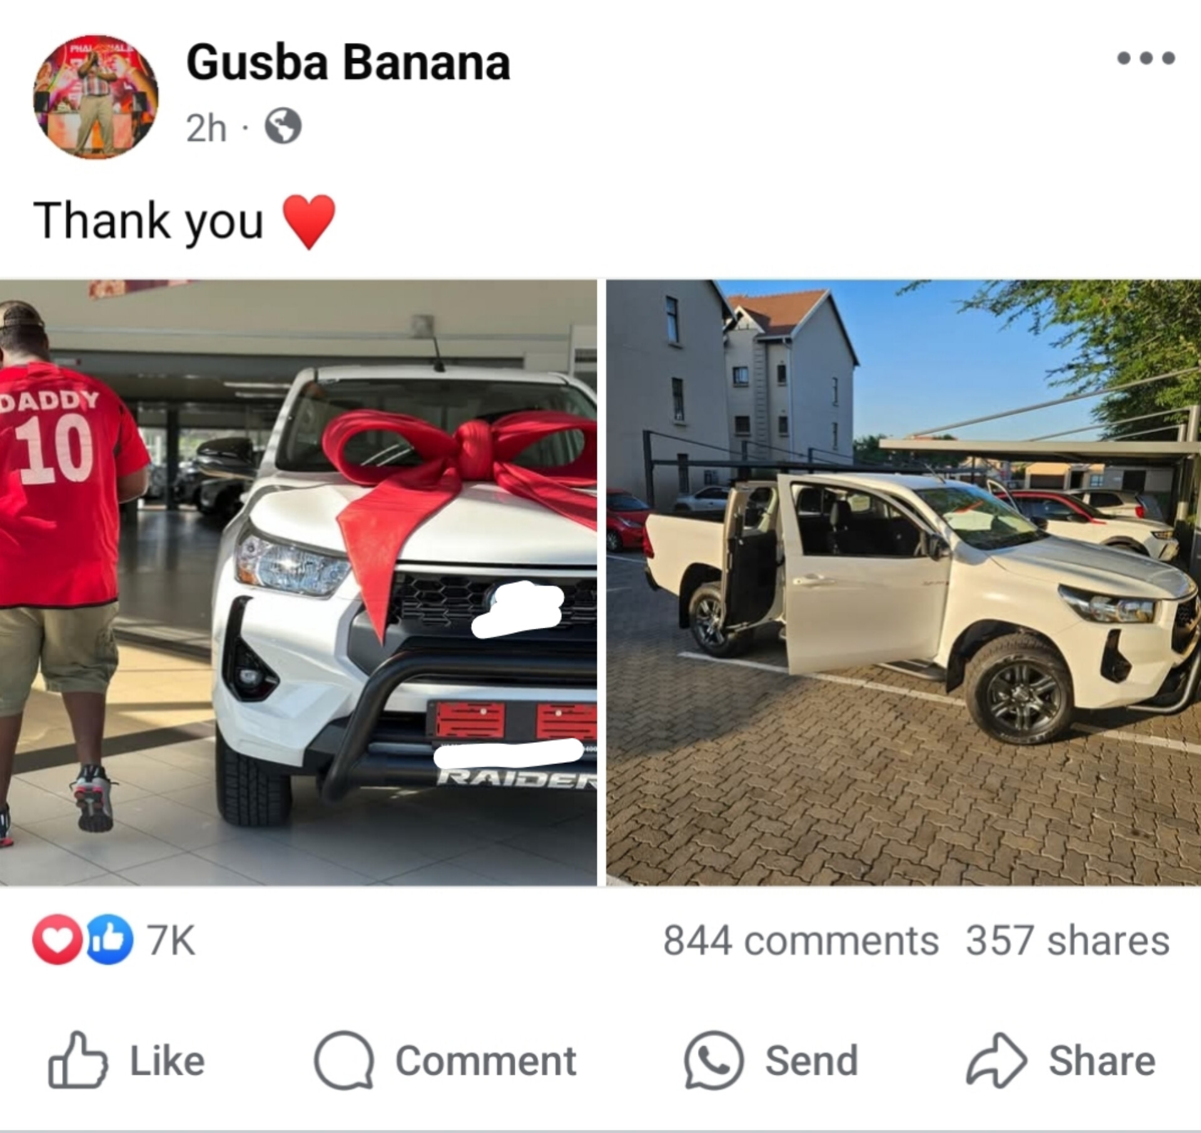Click the Comment button text
Image resolution: width=1201 pixels, height=1133 pixels.
[485, 1061]
